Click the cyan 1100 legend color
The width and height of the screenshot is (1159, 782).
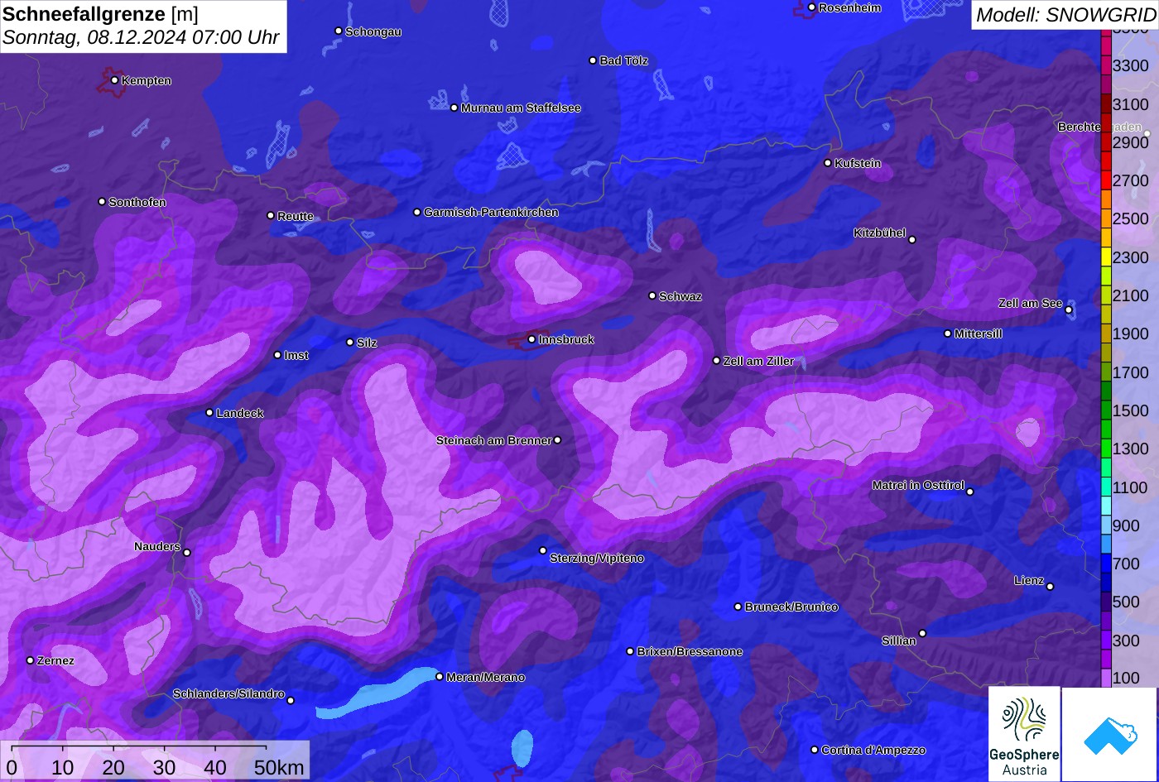pyautogui.click(x=1106, y=487)
